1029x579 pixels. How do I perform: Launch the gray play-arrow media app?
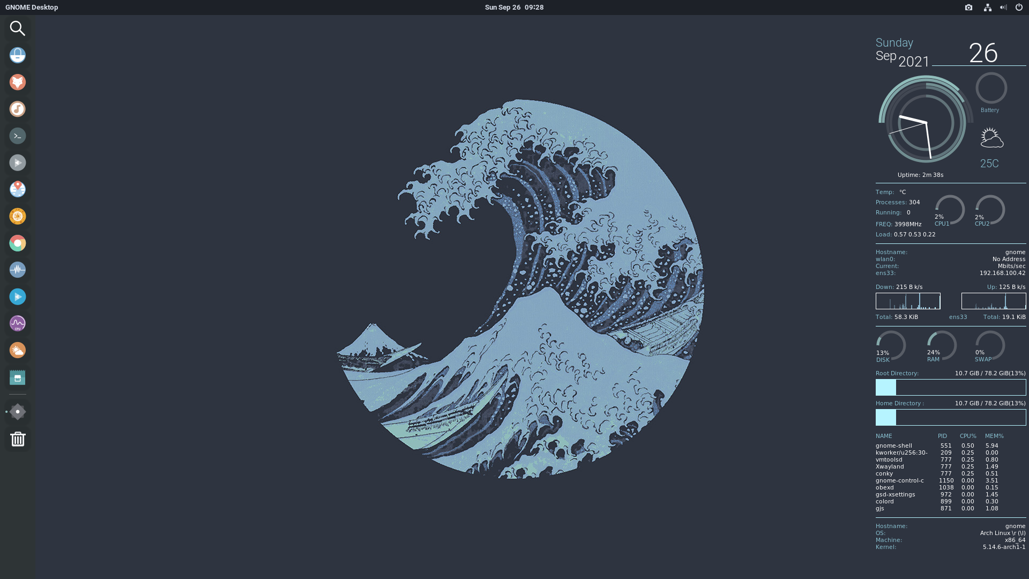click(18, 162)
